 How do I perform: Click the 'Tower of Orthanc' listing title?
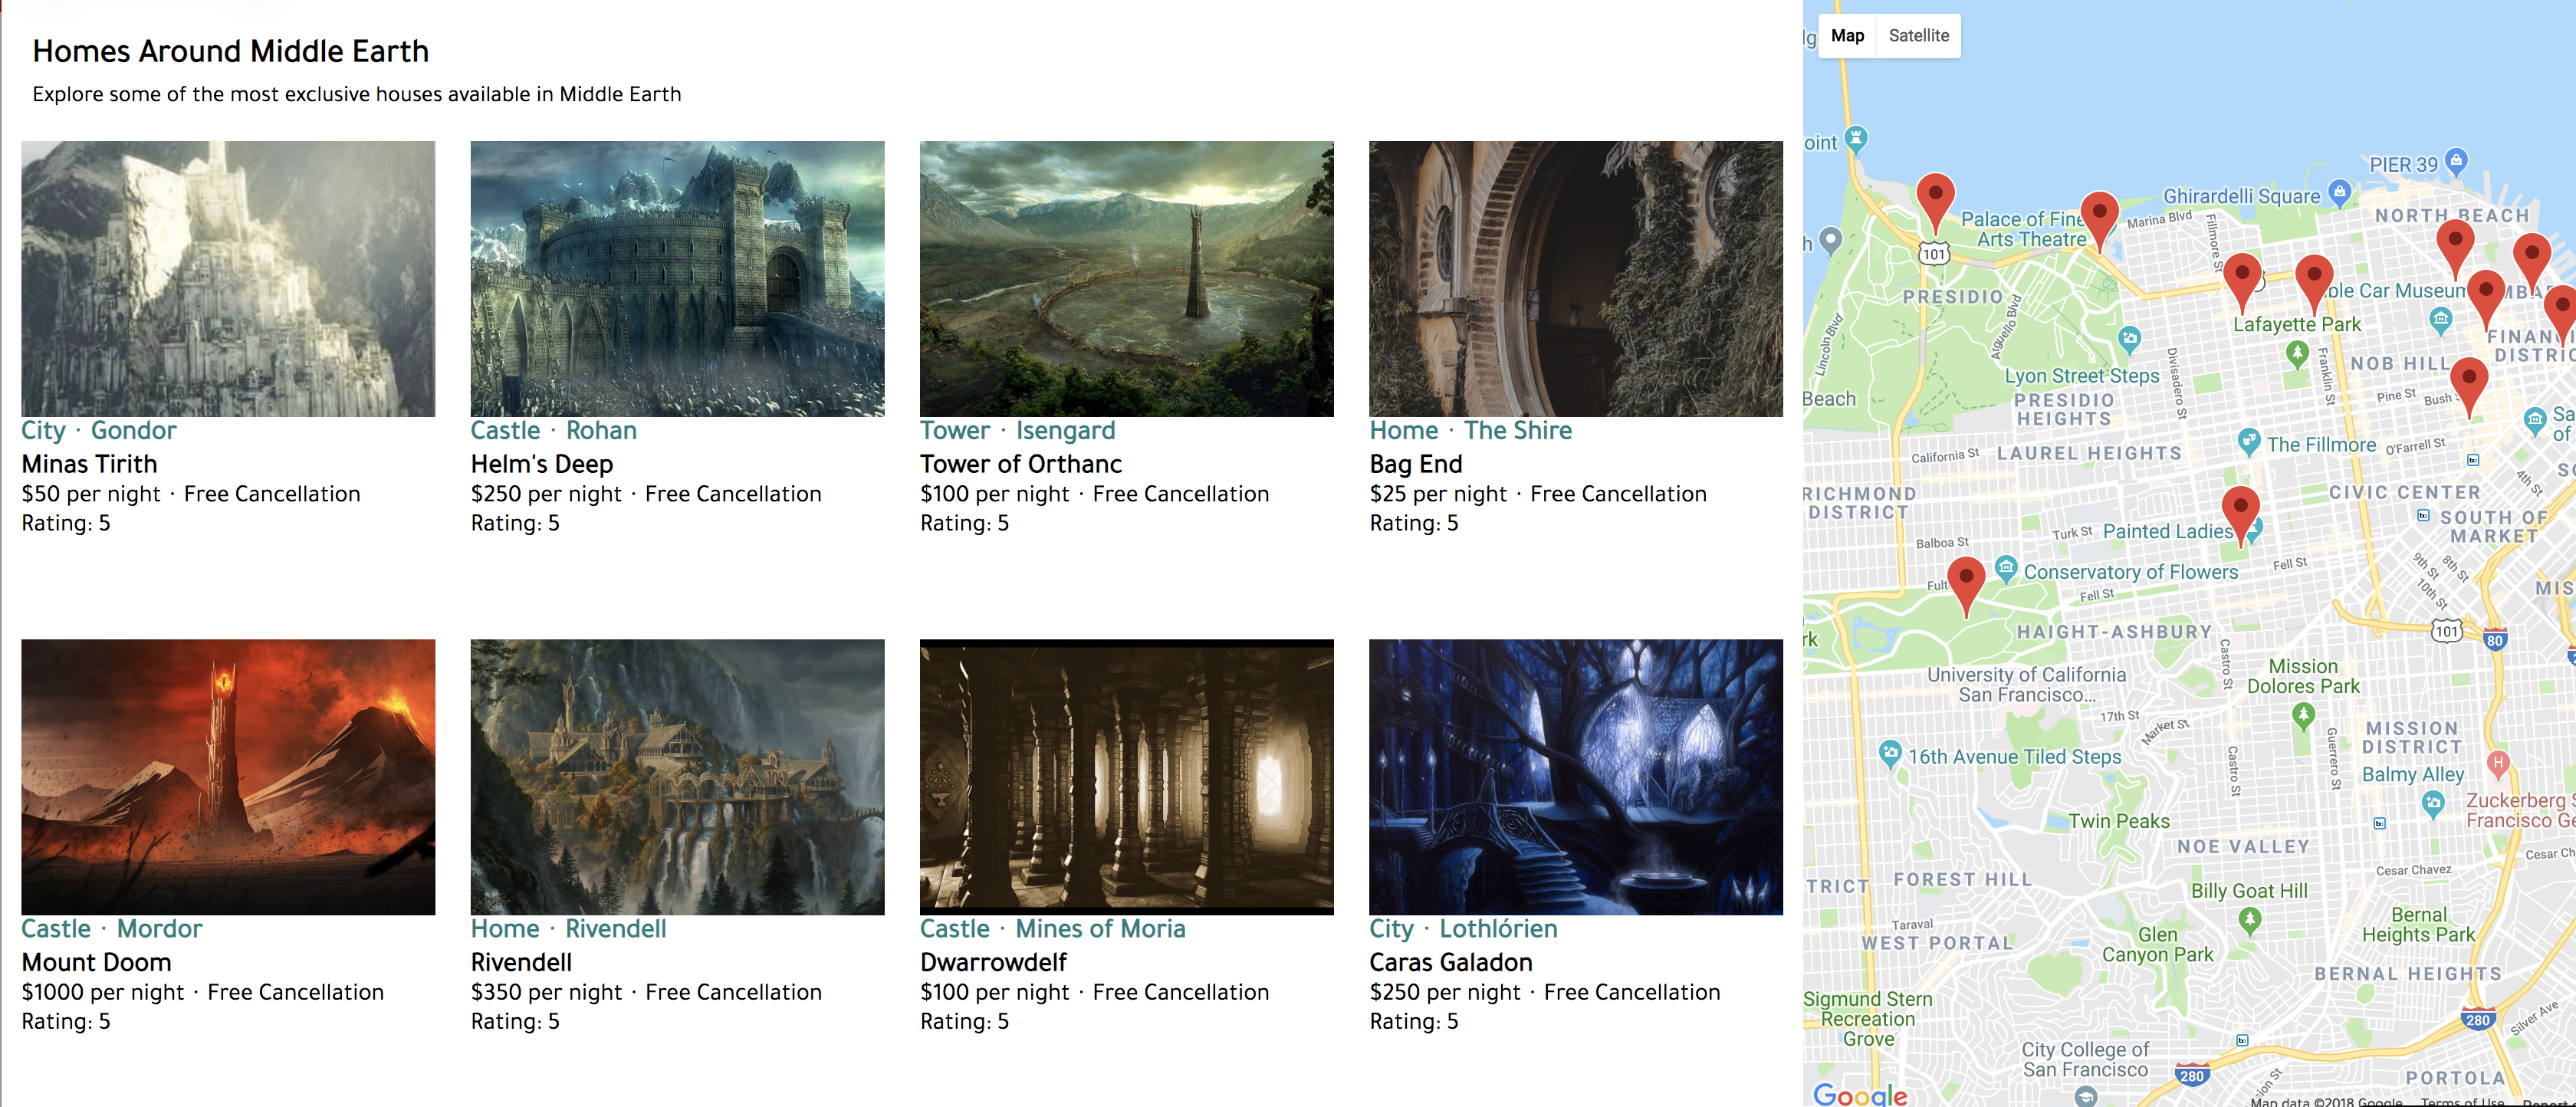pos(1020,464)
